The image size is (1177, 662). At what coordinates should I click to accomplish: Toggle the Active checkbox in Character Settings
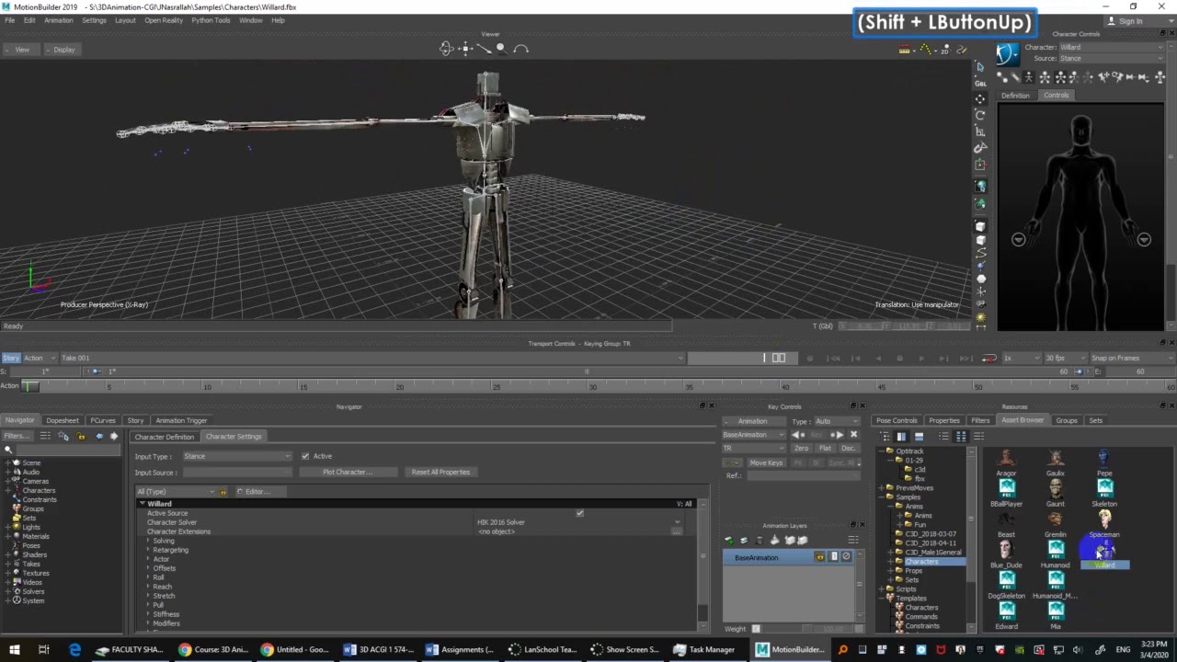305,456
